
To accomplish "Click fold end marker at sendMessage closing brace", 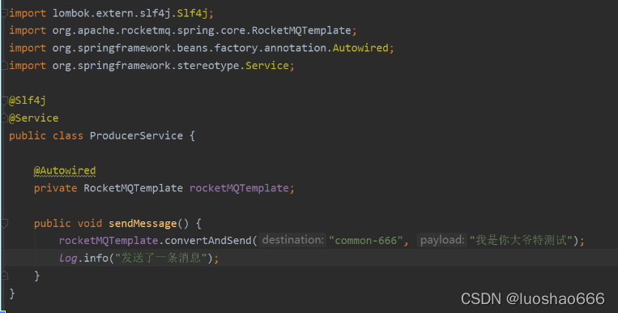I will pos(4,276).
